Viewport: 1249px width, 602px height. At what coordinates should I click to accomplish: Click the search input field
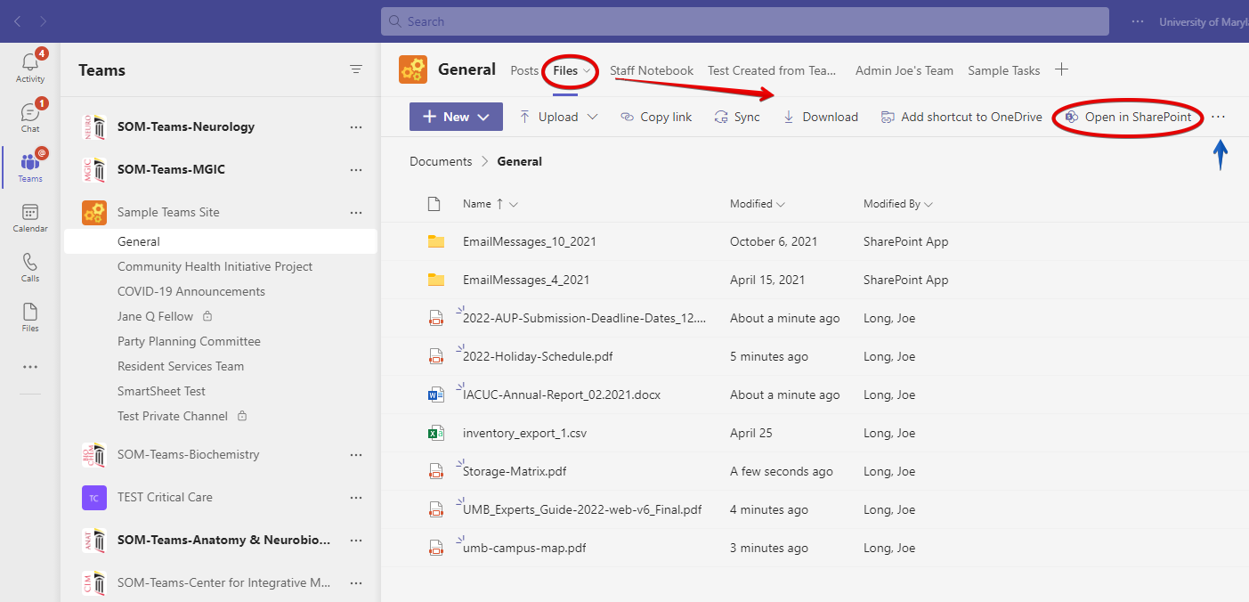point(744,21)
